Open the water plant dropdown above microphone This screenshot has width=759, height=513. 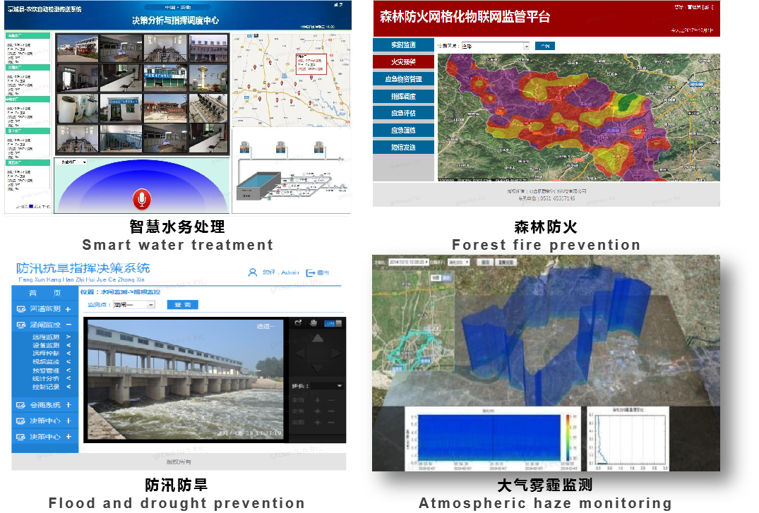point(71,162)
